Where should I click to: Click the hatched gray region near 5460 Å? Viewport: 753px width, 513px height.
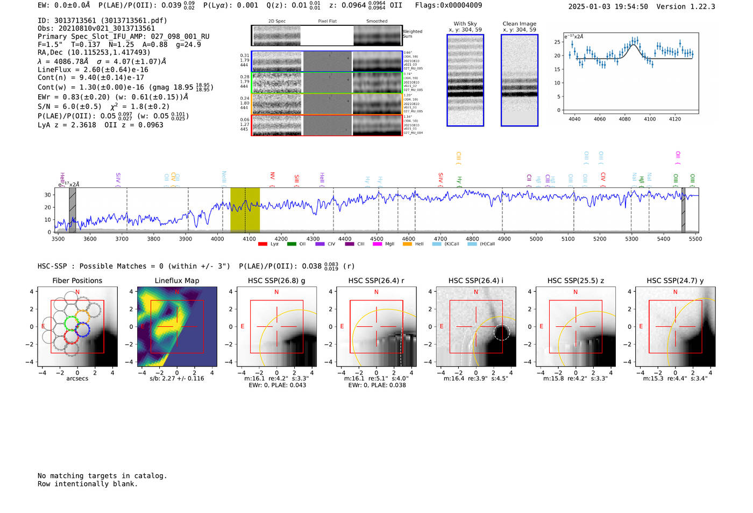(x=684, y=210)
